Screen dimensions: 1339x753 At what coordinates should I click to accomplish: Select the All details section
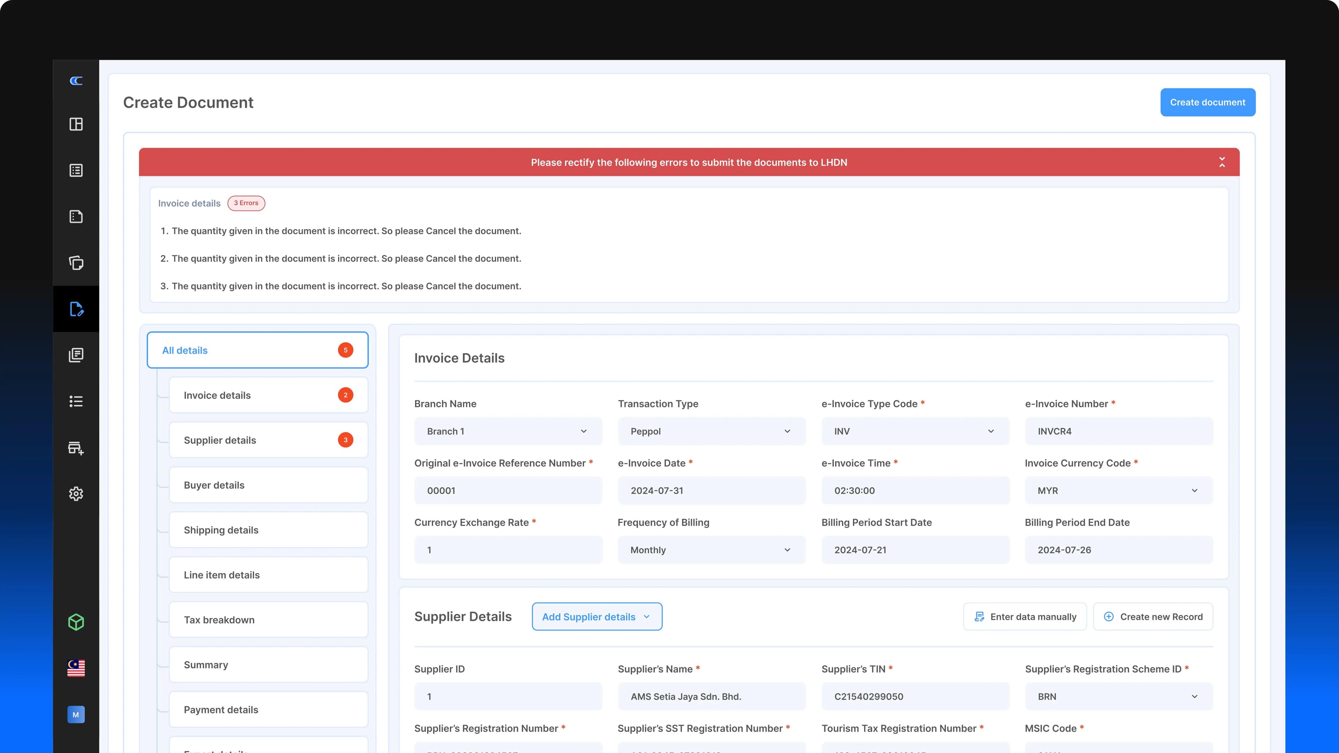click(x=257, y=350)
